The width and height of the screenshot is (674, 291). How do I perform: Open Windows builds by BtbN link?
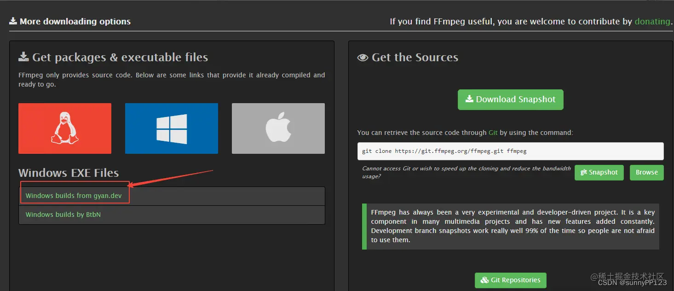pyautogui.click(x=63, y=215)
